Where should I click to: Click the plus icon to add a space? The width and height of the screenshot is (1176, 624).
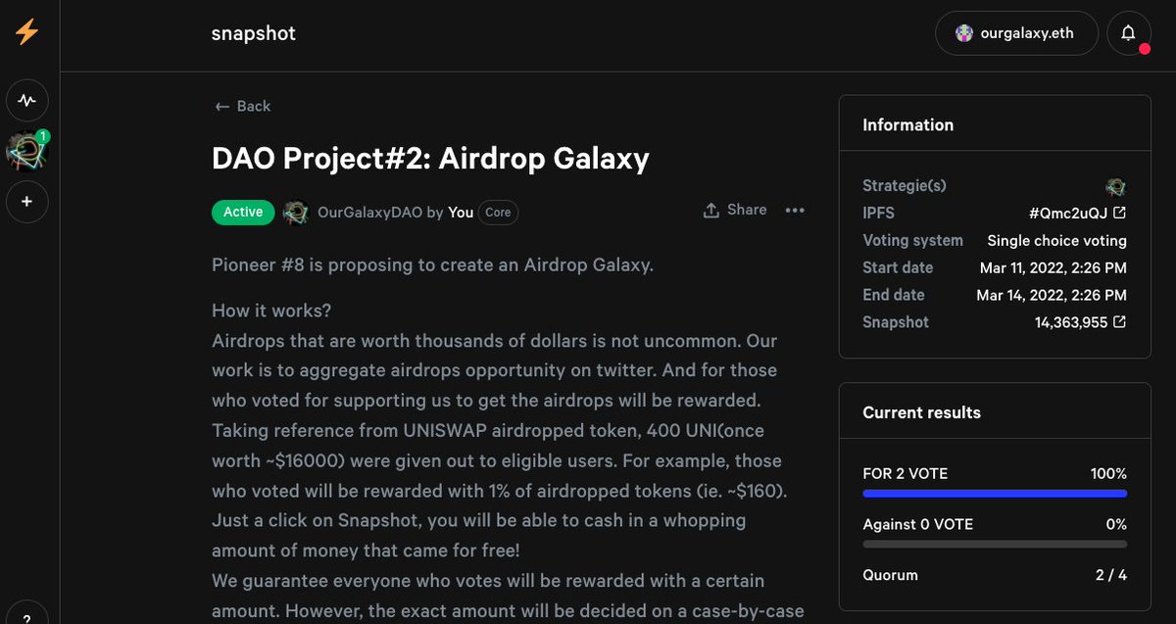27,202
